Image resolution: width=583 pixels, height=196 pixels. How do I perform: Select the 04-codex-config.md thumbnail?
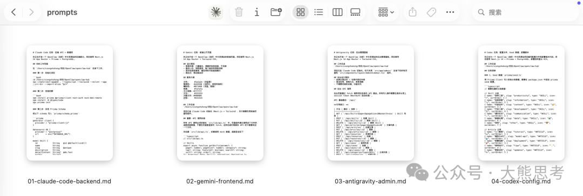pyautogui.click(x=521, y=103)
